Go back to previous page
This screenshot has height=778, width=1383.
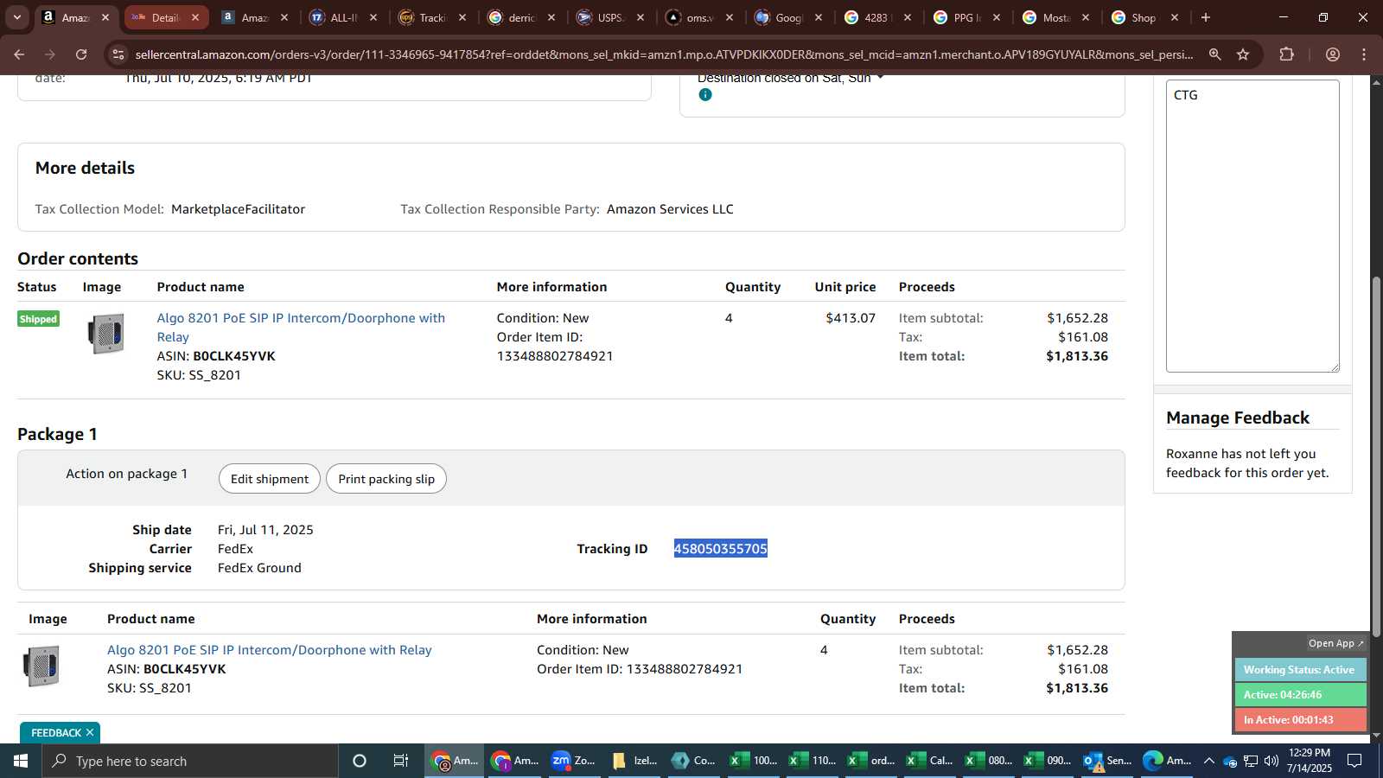[x=19, y=54]
